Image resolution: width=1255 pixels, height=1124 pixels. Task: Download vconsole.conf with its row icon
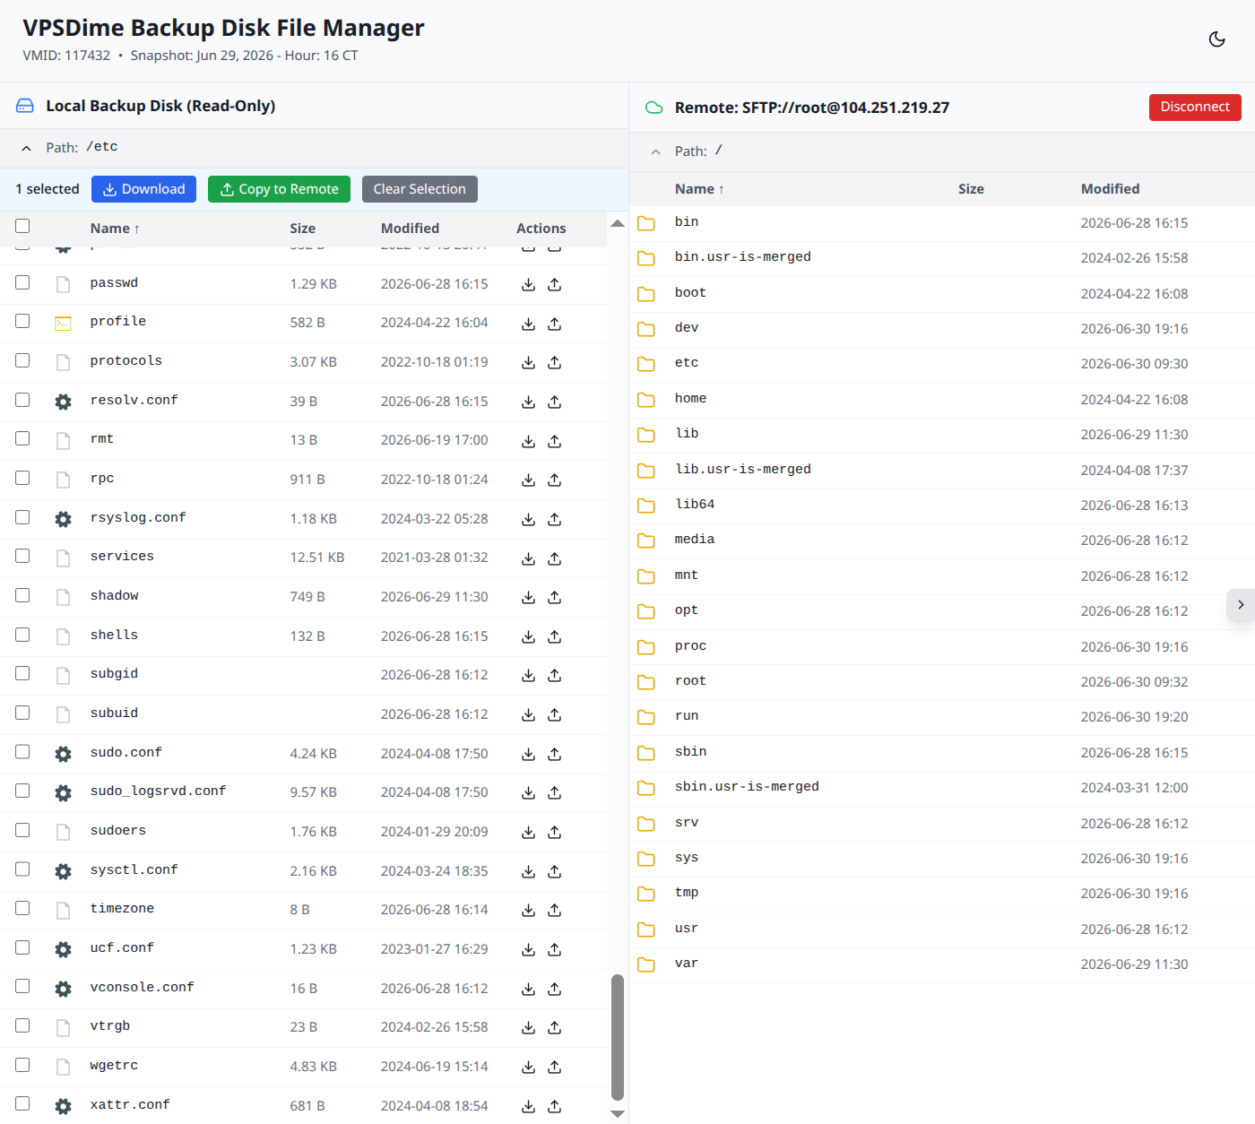coord(529,989)
